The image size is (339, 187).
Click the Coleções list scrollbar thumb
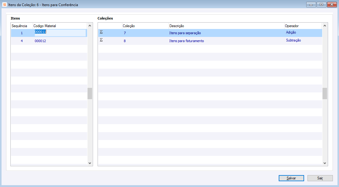tap(325, 93)
